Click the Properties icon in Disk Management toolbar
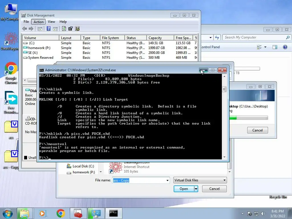Screen dimensions: 292x219 pyautogui.click(x=70, y=29)
